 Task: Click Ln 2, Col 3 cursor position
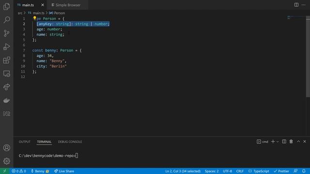click(x=183, y=171)
